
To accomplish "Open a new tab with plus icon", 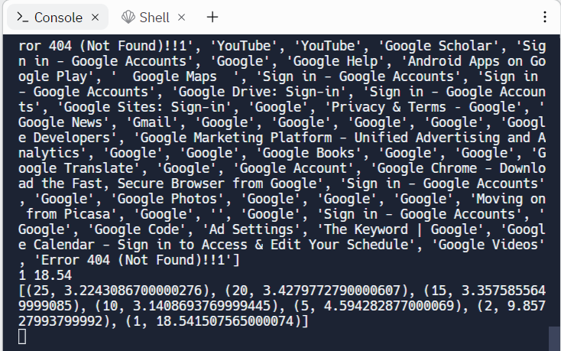I will pos(212,17).
